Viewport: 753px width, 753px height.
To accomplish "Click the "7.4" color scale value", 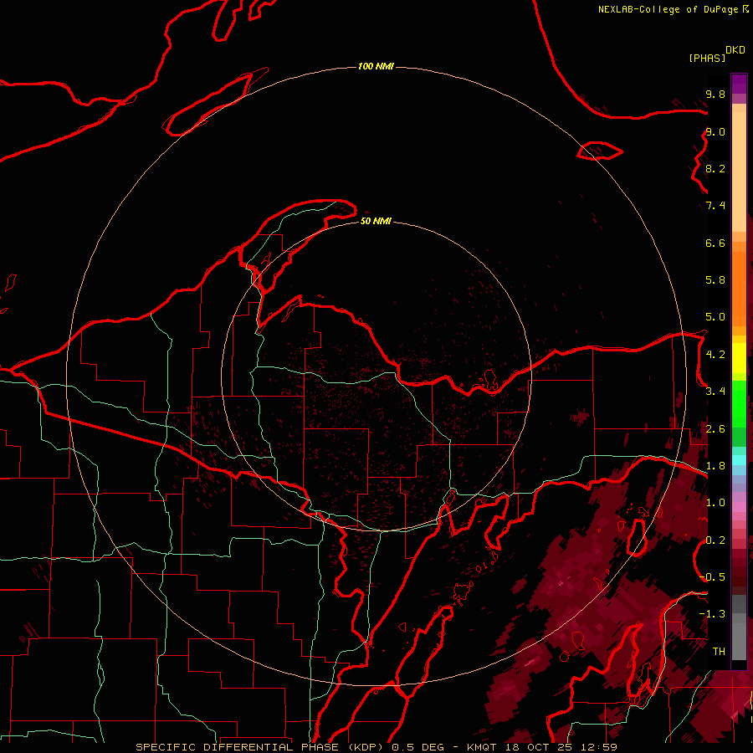I will tap(715, 206).
